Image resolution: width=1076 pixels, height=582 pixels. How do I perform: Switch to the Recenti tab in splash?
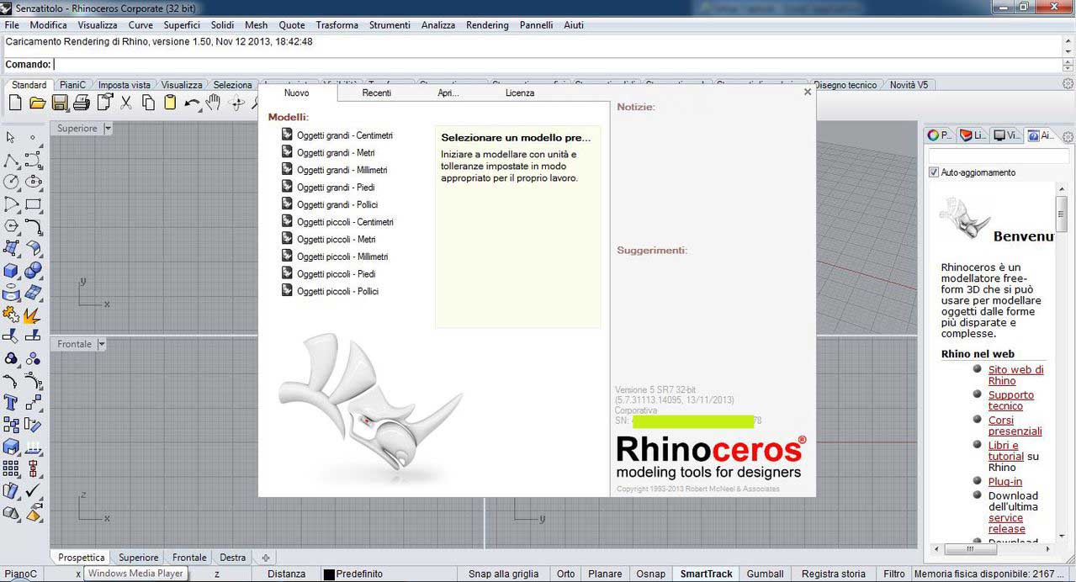pos(377,93)
